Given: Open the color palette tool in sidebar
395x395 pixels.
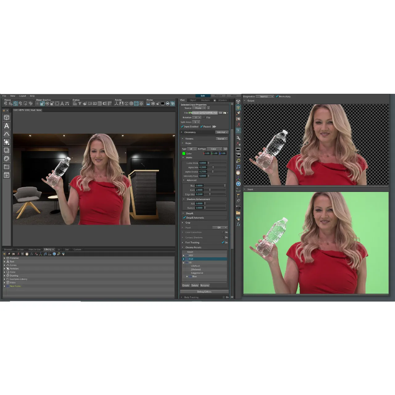Looking at the screenshot, I should [x=6, y=159].
